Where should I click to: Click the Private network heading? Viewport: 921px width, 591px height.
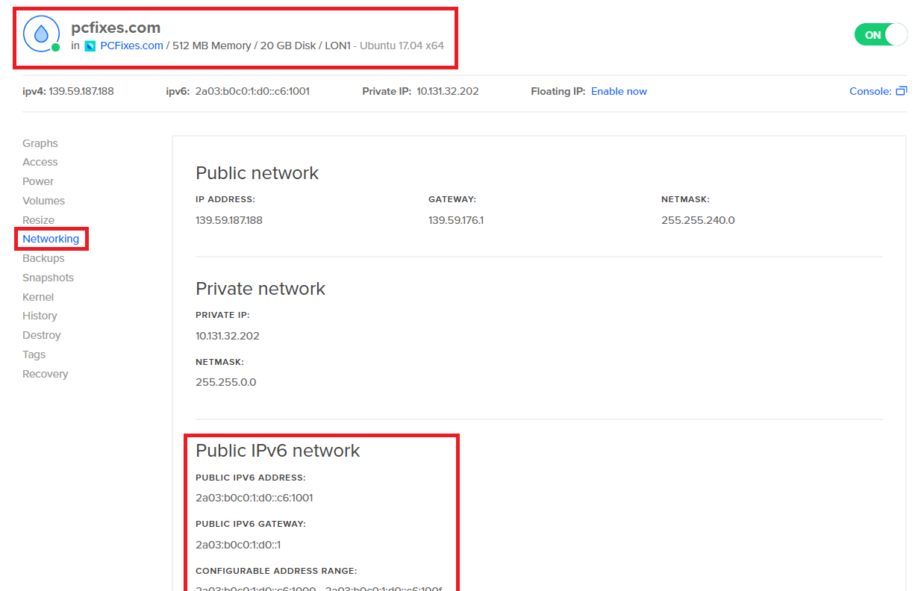[260, 289]
